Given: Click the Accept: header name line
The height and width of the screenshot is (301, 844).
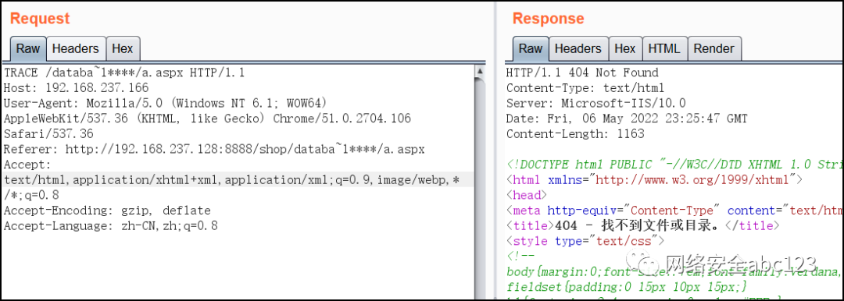Looking at the screenshot, I should 27,165.
